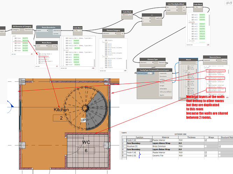Select the room ID 362575 link

pyautogui.click(x=25, y=38)
